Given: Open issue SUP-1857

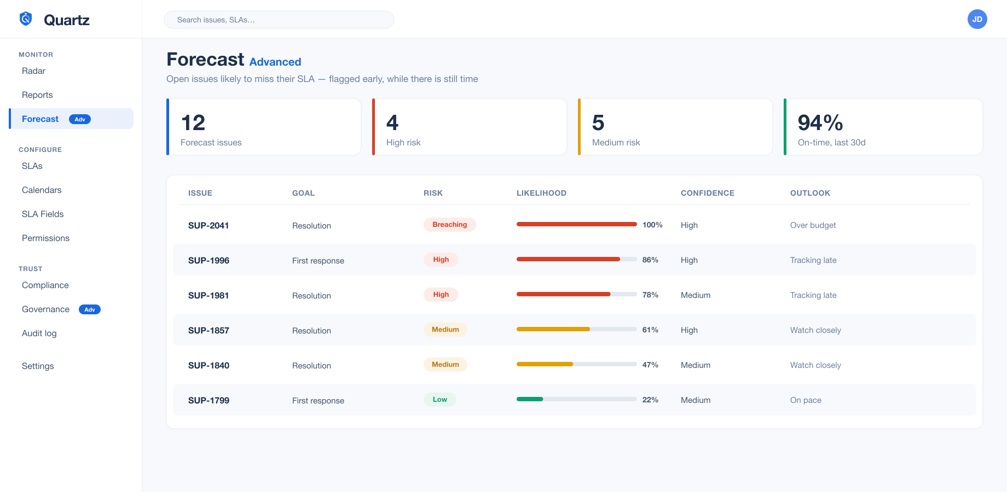Looking at the screenshot, I should pos(209,330).
